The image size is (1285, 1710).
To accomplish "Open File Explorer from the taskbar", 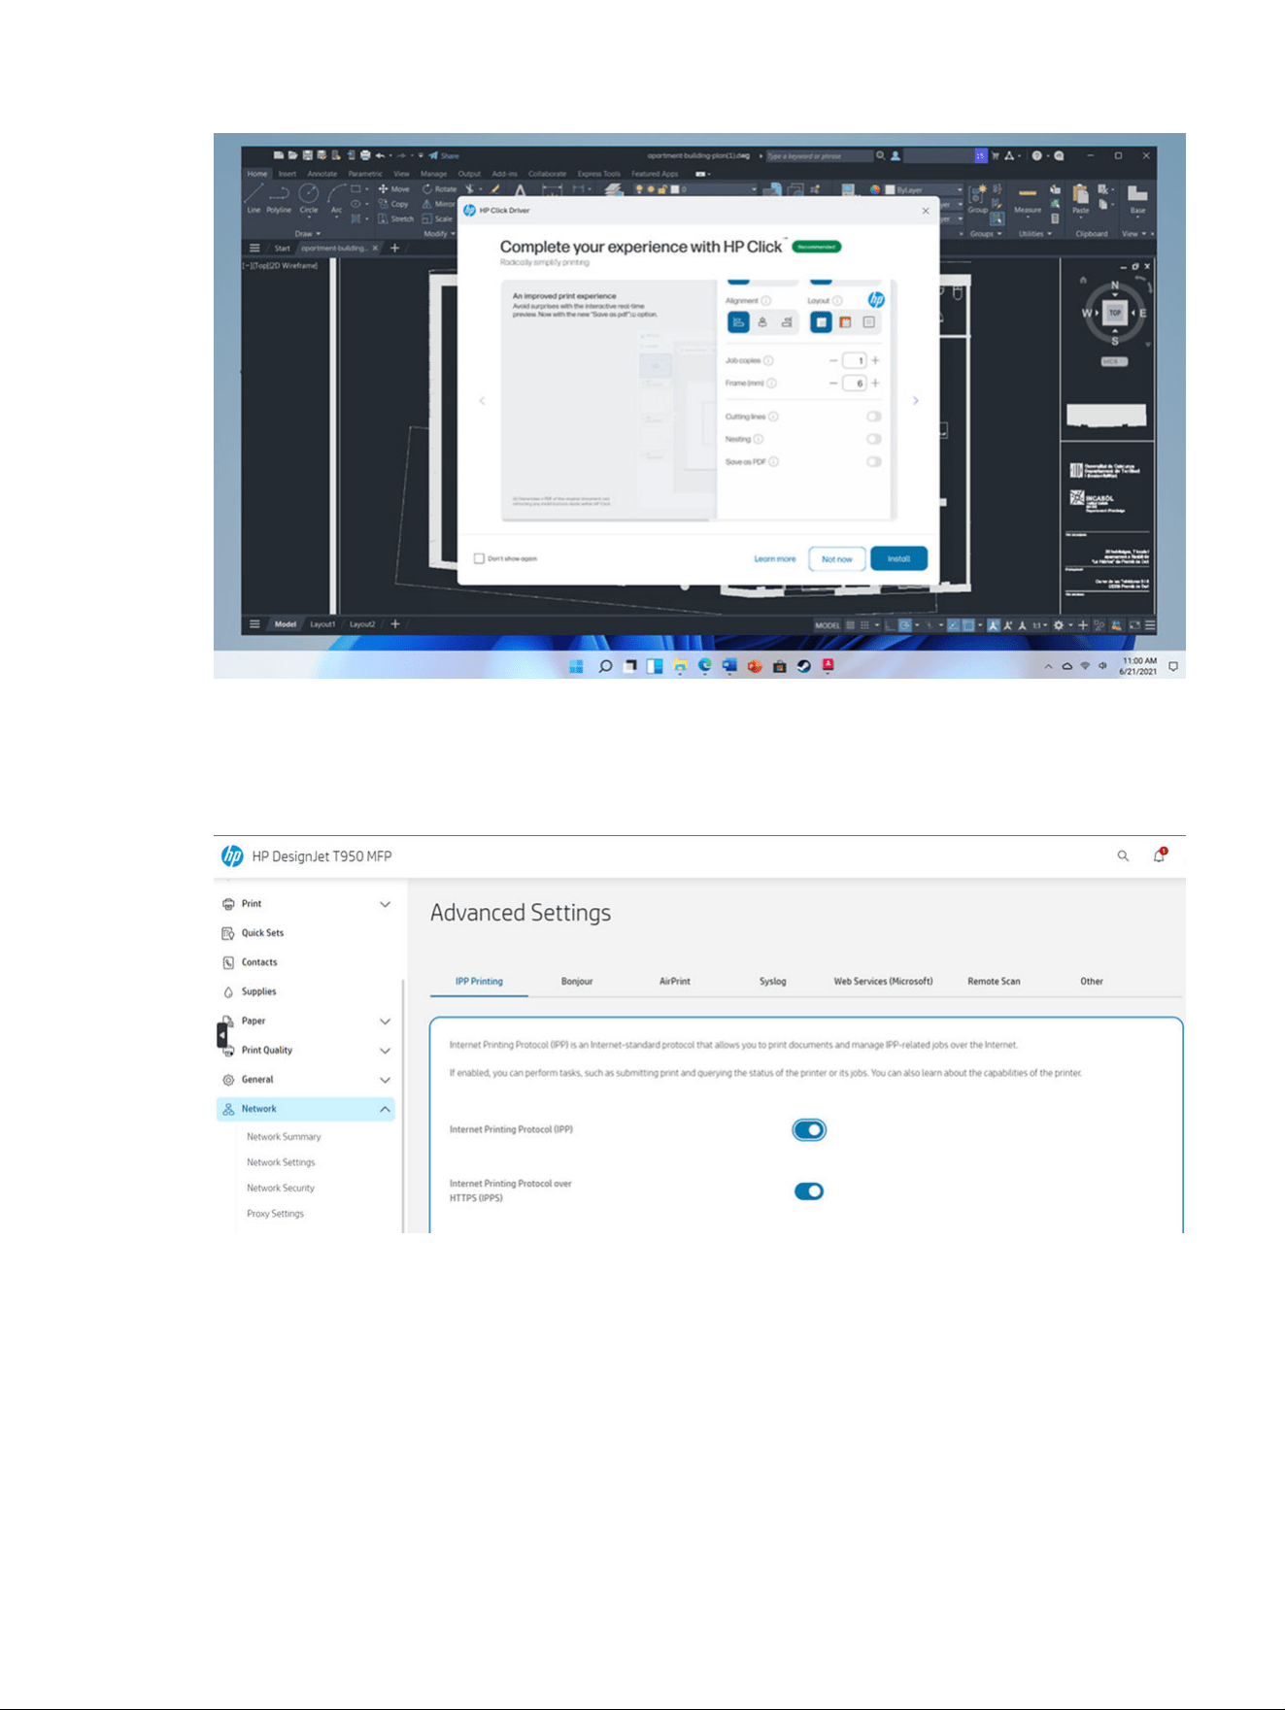I will point(680,666).
